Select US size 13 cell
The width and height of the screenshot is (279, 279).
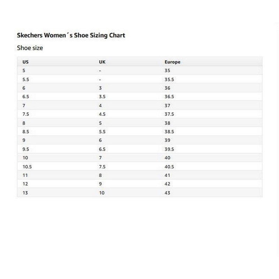click(25, 193)
